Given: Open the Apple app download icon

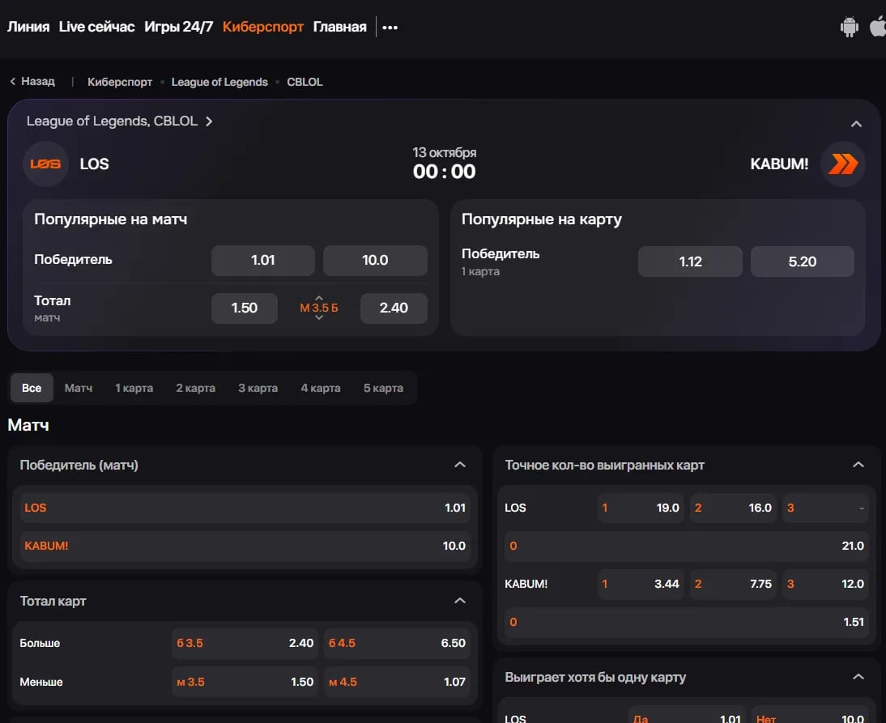Looking at the screenshot, I should point(878,27).
